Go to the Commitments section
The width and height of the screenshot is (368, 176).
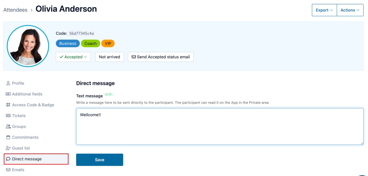pyautogui.click(x=25, y=137)
